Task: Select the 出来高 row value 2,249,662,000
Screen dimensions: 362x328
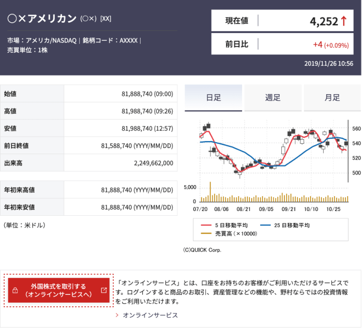Action: pos(146,163)
